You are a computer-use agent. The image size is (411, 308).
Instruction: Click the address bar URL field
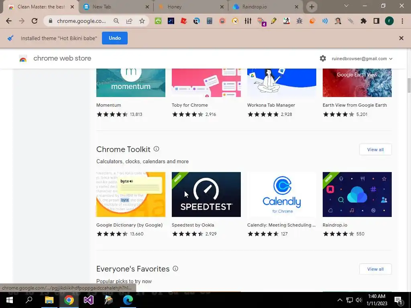pyautogui.click(x=81, y=21)
